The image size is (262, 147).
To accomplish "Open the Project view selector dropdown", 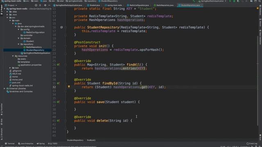I will (11, 5).
